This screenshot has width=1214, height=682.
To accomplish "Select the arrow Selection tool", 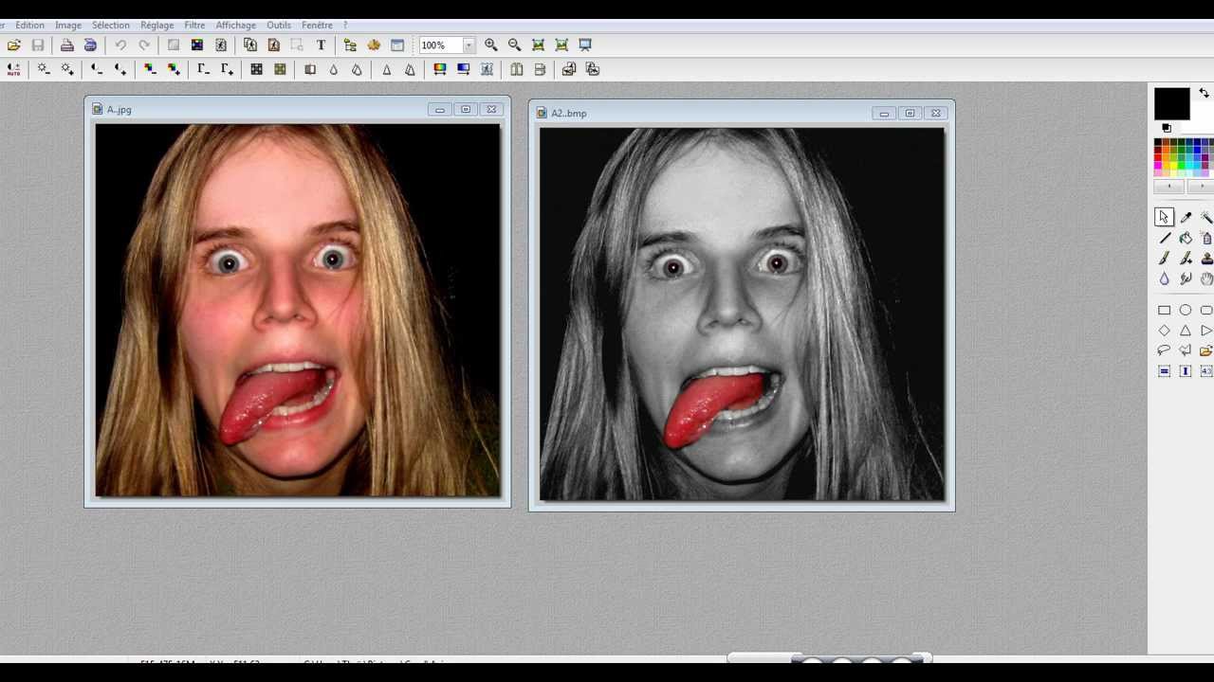I will (x=1165, y=217).
